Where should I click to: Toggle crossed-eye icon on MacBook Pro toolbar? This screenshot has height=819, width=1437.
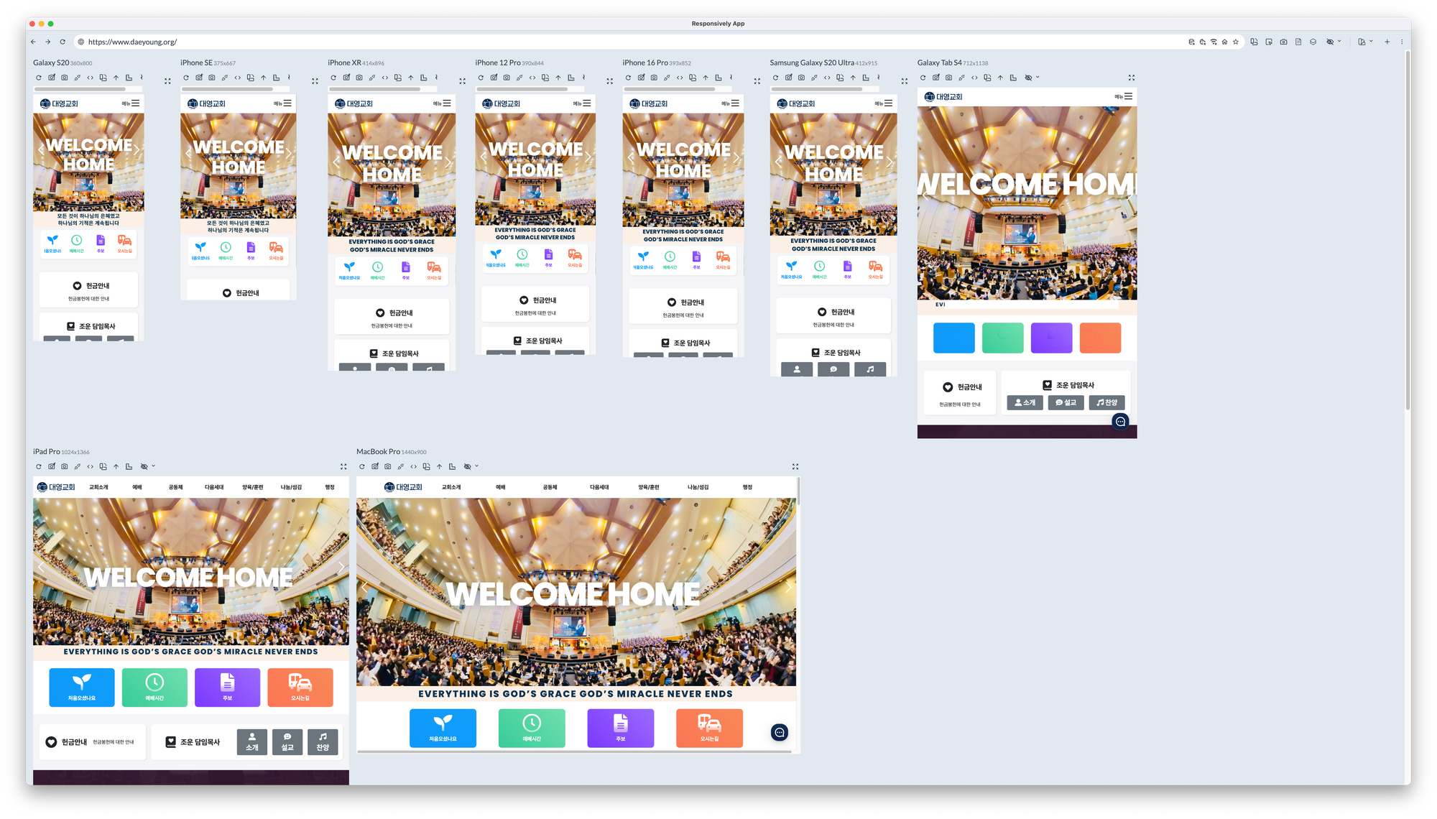(467, 466)
